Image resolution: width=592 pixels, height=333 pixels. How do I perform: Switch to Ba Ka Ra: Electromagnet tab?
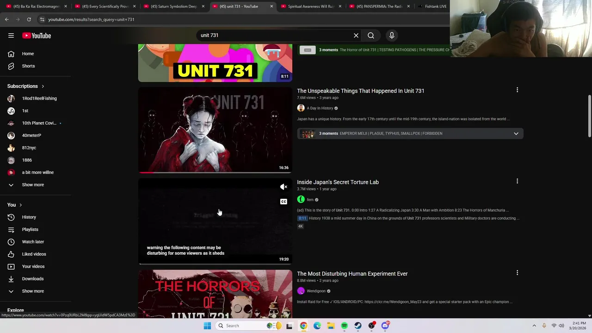[36, 6]
